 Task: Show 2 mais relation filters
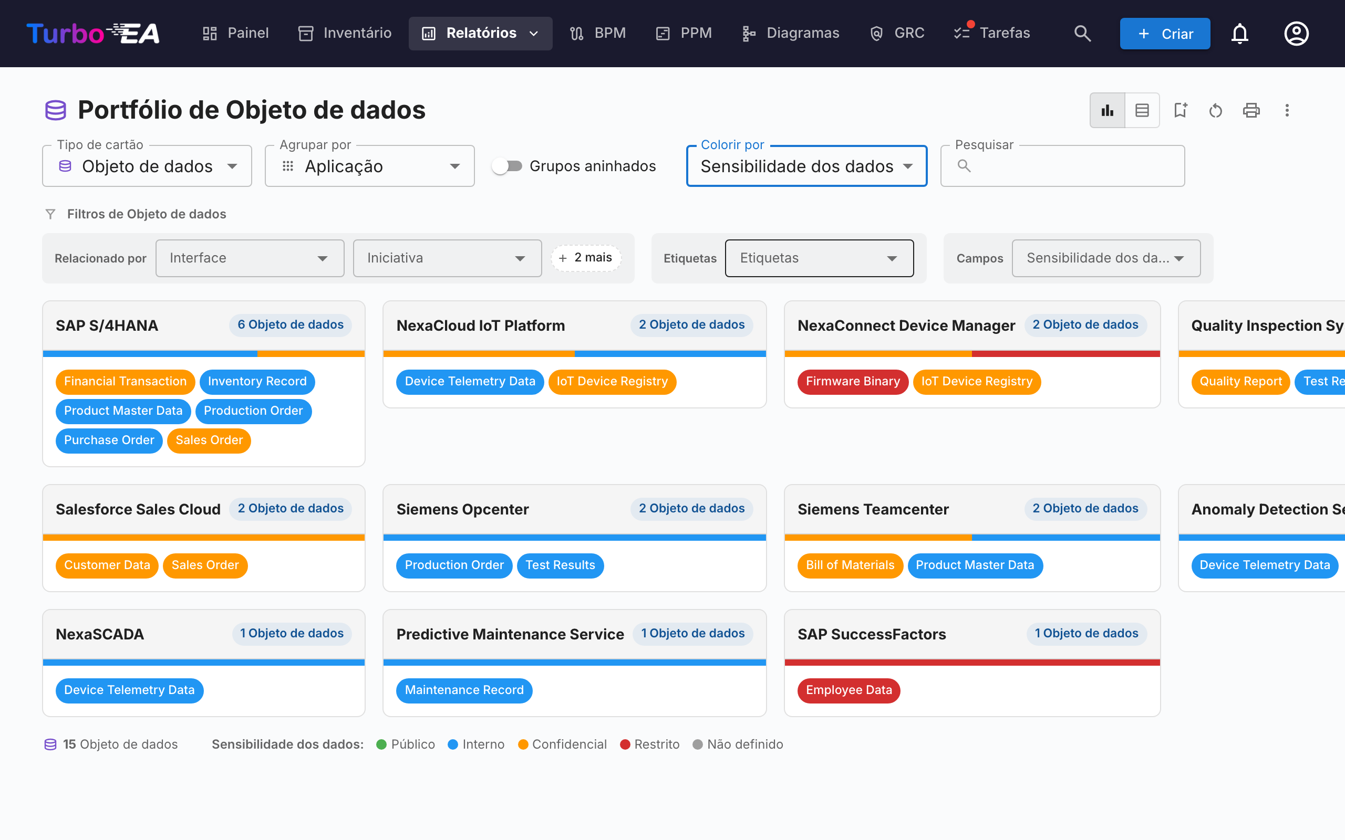[586, 258]
